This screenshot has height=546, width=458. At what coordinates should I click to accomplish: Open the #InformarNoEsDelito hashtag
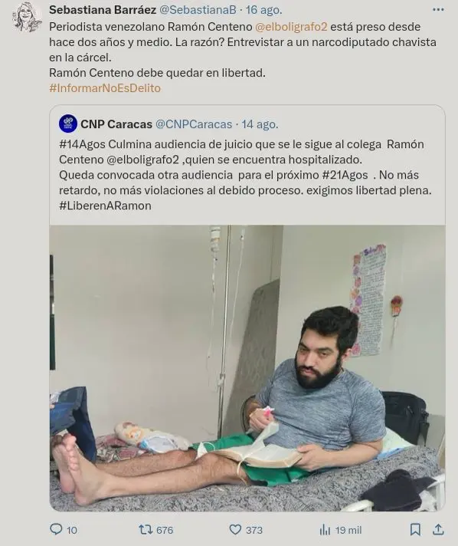pos(105,88)
